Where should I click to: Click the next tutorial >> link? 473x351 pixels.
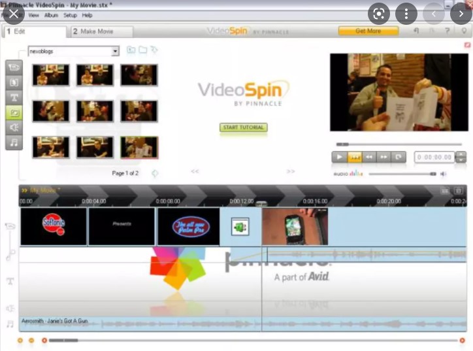click(x=291, y=171)
